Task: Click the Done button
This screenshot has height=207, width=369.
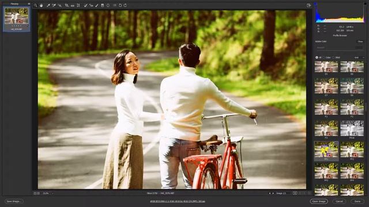Action: click(x=357, y=201)
